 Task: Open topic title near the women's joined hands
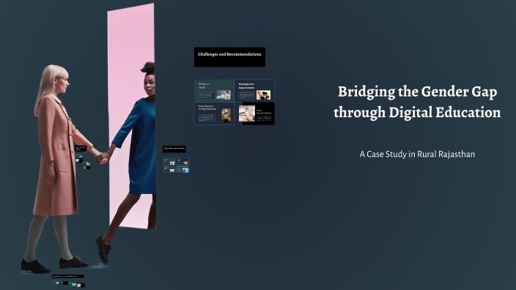(x=81, y=149)
